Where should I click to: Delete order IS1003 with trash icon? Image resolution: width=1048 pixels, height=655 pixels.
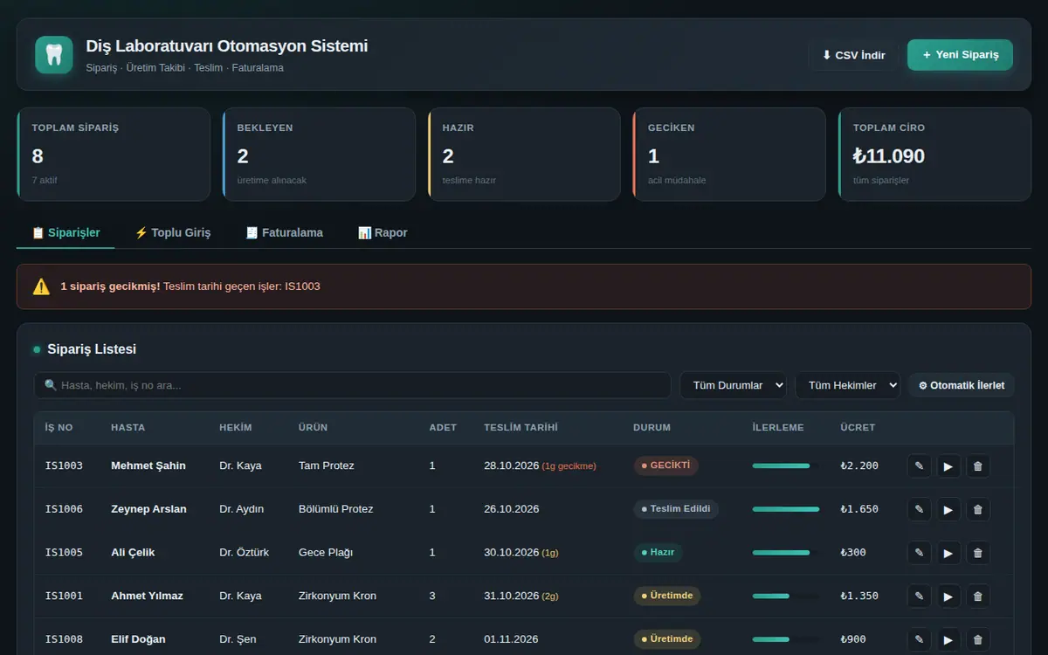coord(978,465)
